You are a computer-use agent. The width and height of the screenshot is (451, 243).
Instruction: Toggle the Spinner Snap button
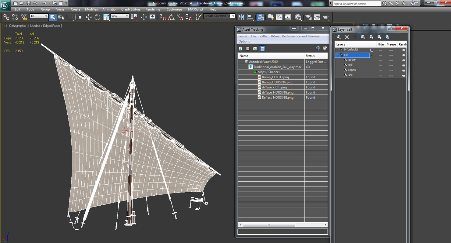pyautogui.click(x=189, y=17)
